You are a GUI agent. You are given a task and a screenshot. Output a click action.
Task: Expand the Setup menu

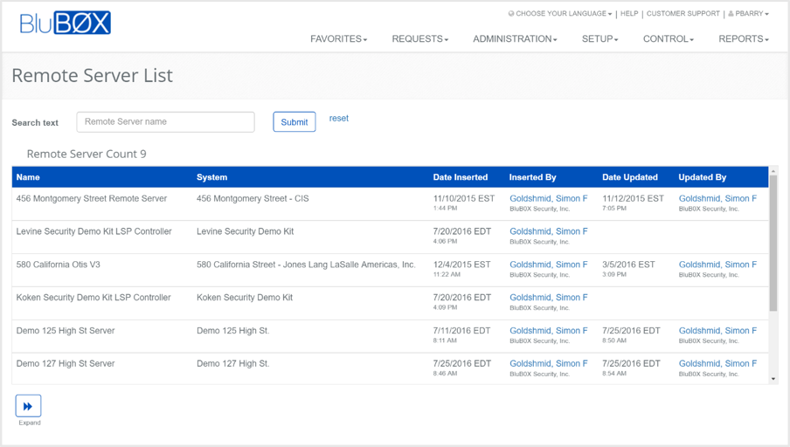pyautogui.click(x=599, y=39)
